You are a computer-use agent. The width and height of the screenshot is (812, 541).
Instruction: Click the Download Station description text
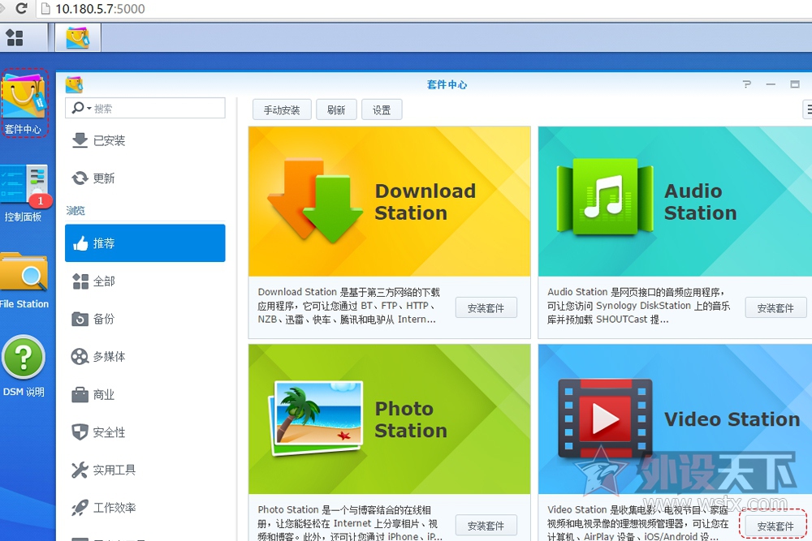349,306
